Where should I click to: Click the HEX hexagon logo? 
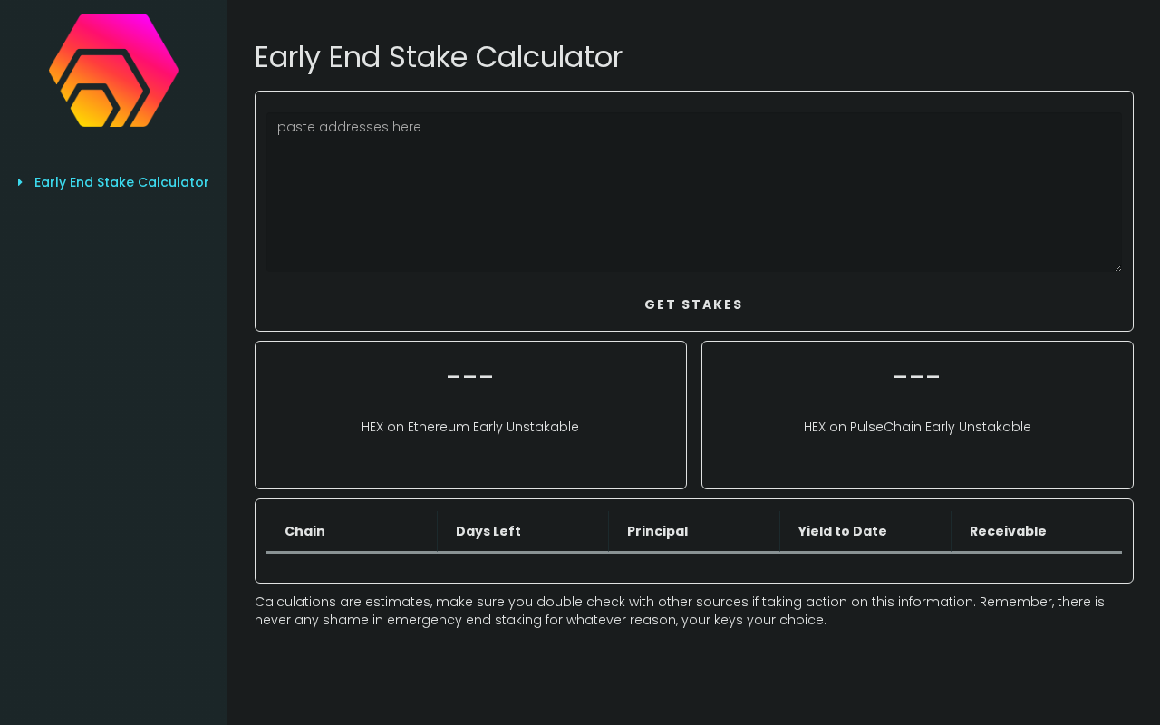[113, 71]
